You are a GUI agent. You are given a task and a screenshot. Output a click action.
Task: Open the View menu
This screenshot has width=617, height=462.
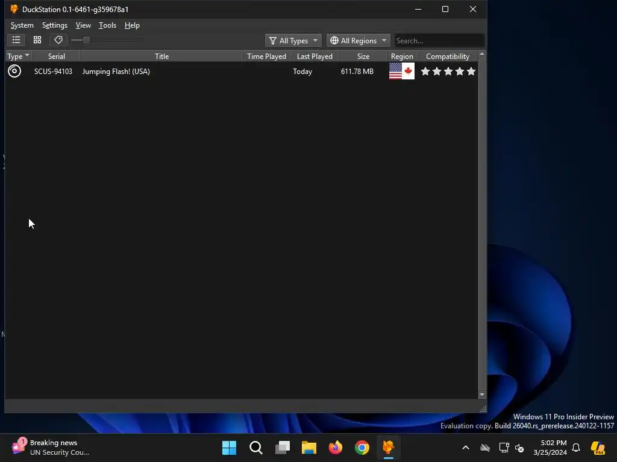tap(83, 25)
